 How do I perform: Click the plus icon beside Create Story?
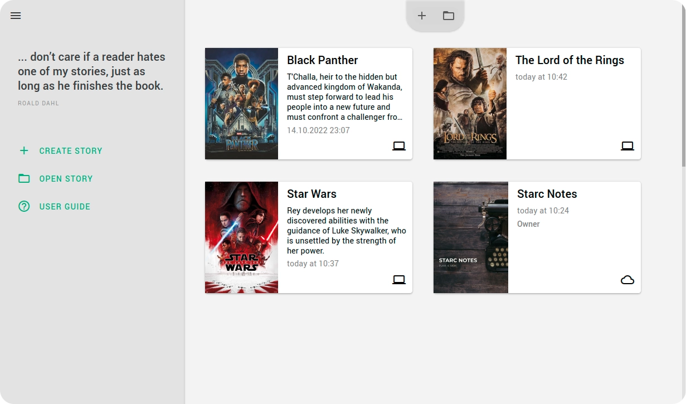24,150
